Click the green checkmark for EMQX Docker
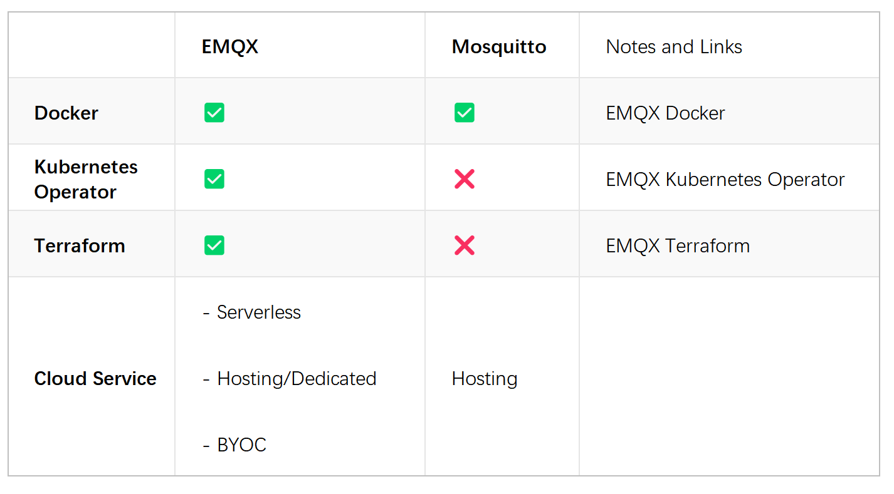Viewport: 894px width, 494px height. [214, 113]
